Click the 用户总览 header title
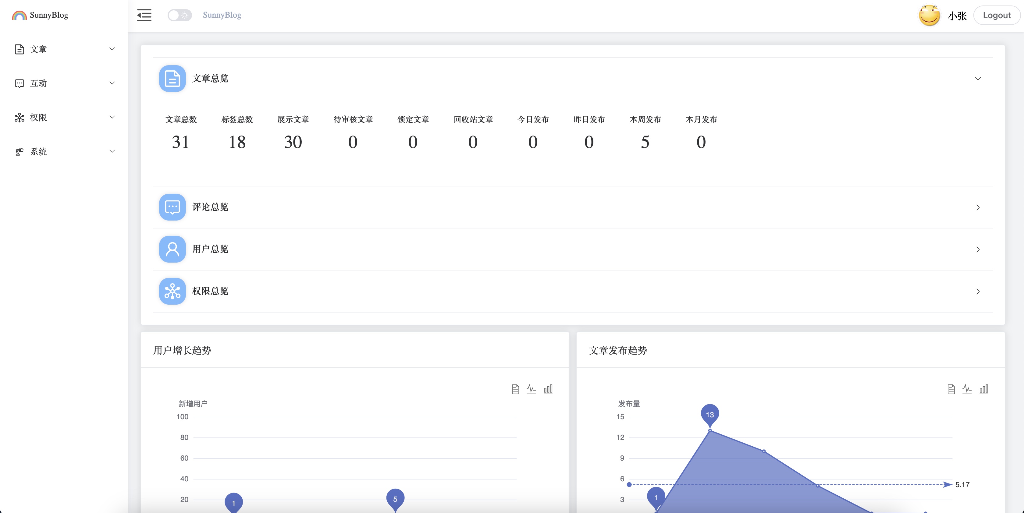Screen dimensions: 1024x513 tap(210, 249)
